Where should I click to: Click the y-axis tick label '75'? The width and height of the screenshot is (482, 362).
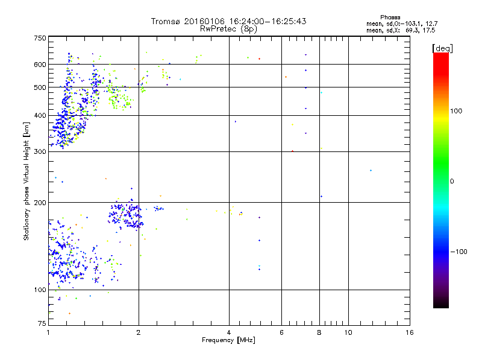coord(42,323)
